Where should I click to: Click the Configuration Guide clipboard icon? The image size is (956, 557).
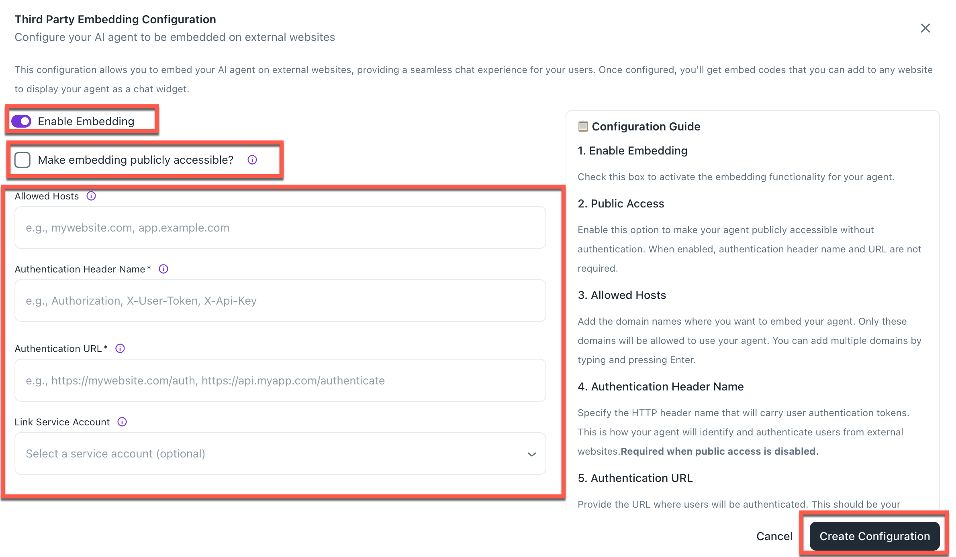tap(583, 126)
